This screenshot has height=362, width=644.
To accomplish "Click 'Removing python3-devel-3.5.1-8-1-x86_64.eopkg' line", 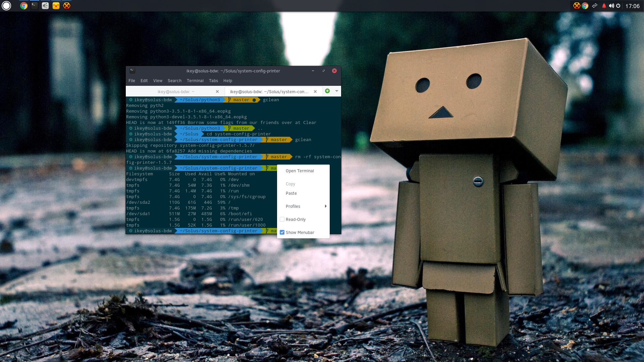I will (186, 117).
